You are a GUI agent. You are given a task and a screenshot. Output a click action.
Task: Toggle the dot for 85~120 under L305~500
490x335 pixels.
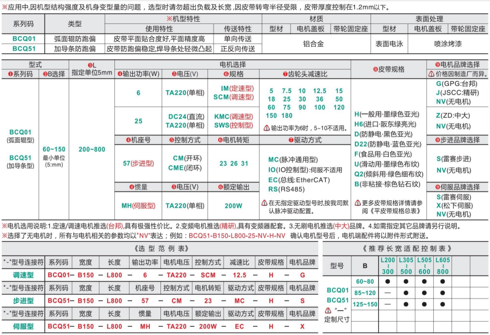pos(406,293)
